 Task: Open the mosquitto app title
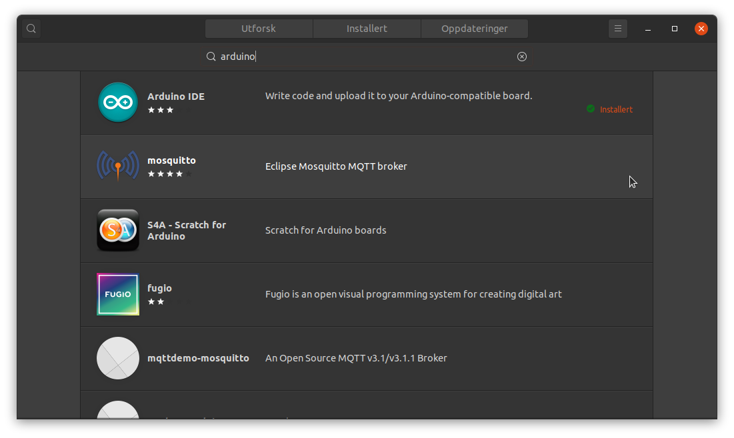[x=171, y=160]
